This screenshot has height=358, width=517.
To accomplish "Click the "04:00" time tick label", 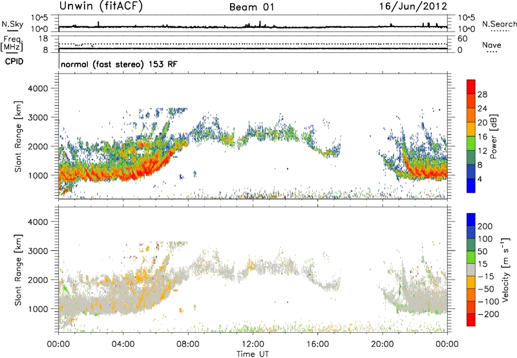I will coord(123,344).
